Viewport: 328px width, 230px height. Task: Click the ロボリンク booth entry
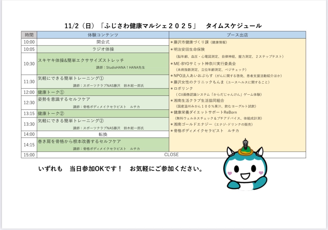pos(183,88)
